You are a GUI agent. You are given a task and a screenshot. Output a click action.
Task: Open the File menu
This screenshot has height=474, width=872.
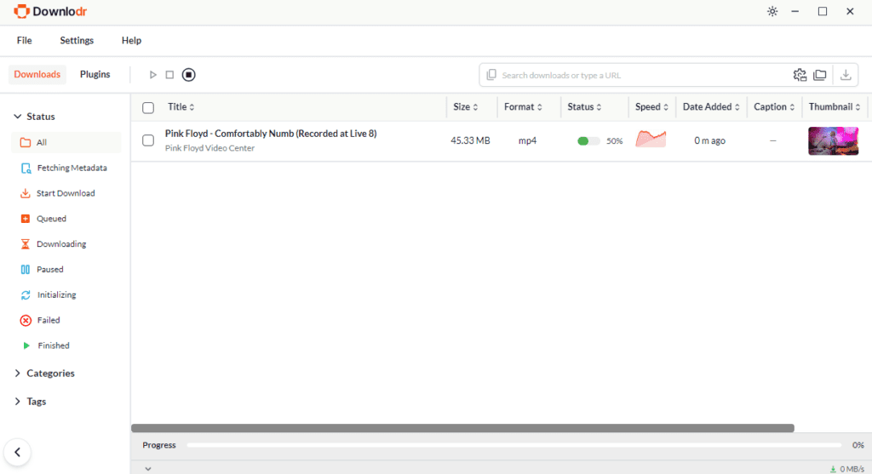(x=24, y=41)
